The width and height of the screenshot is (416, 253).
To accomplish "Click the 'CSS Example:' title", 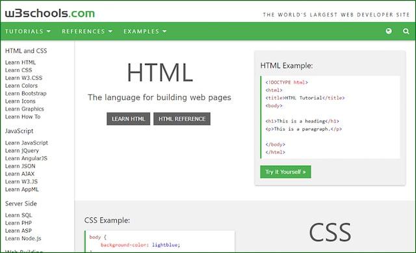I will coord(107,220).
